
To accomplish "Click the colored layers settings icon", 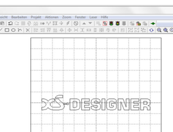I will pos(138,23).
